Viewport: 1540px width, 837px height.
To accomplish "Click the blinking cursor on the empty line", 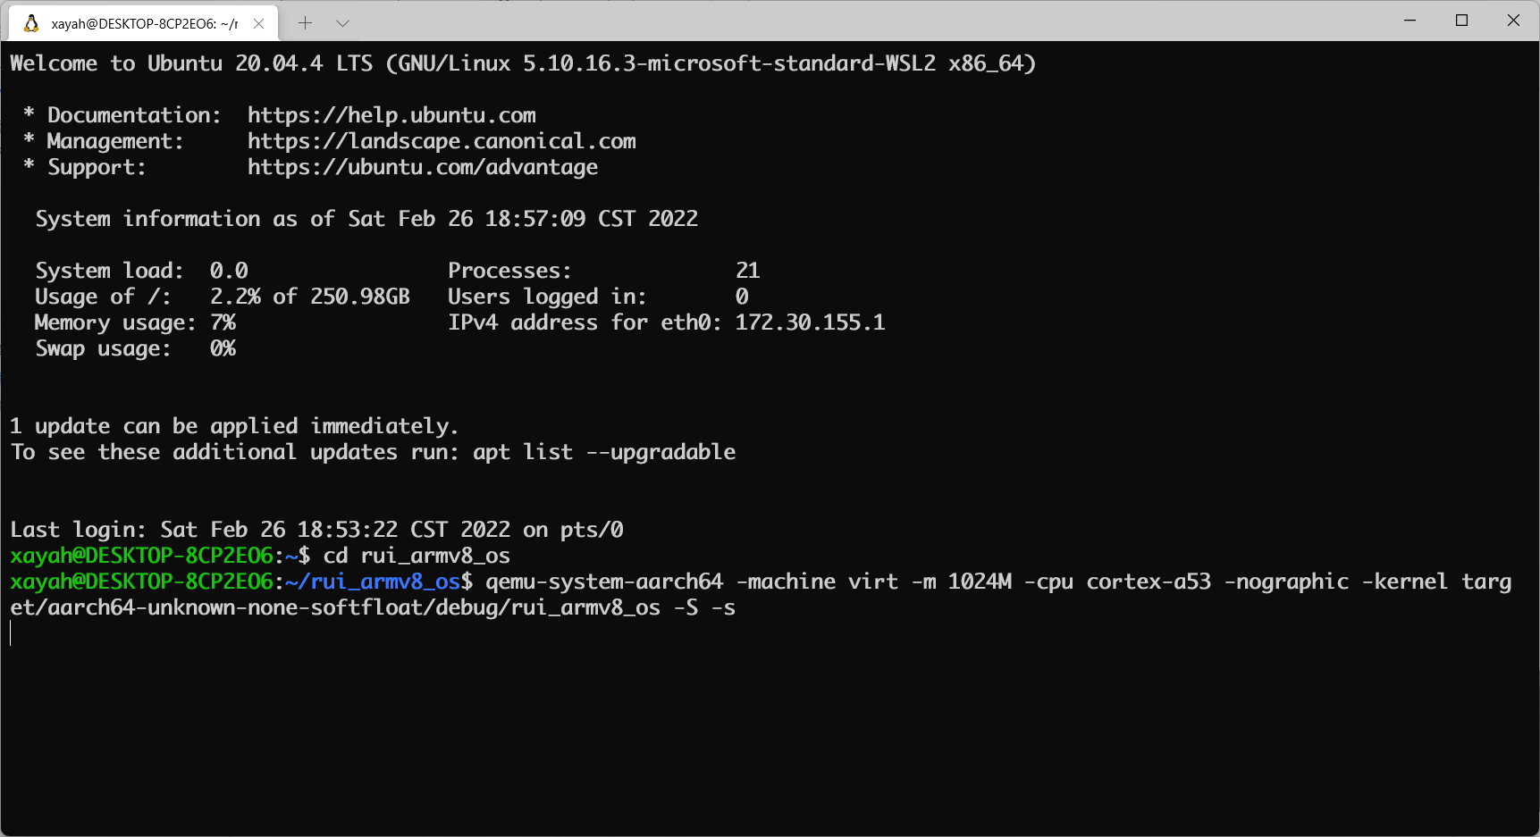I will [12, 633].
